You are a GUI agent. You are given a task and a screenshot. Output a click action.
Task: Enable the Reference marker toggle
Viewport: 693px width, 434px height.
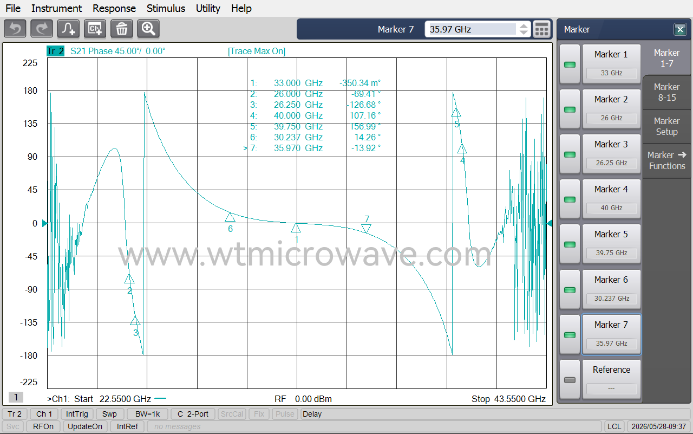tap(570, 380)
